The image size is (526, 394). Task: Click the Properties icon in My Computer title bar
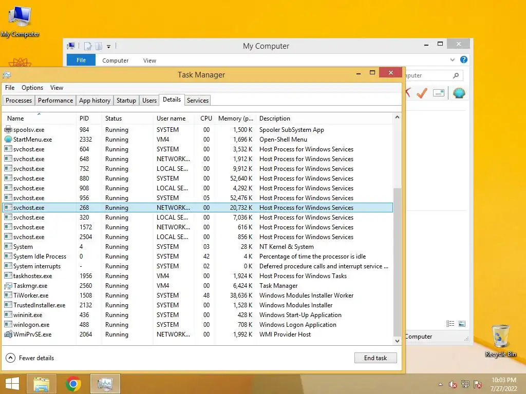pos(87,46)
